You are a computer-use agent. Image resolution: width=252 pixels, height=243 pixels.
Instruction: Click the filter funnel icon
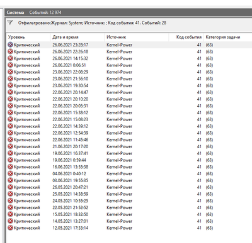point(10,23)
